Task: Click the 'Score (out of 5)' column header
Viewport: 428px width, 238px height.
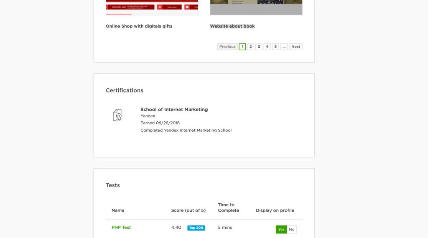Action: coord(189,210)
